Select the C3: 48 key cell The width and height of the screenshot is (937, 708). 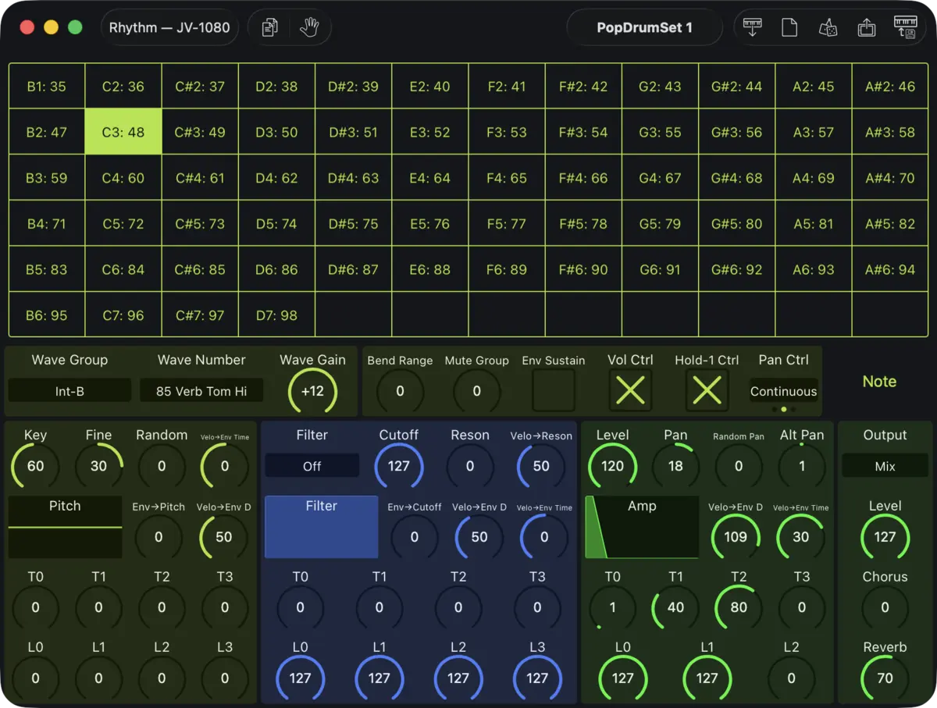click(x=123, y=132)
